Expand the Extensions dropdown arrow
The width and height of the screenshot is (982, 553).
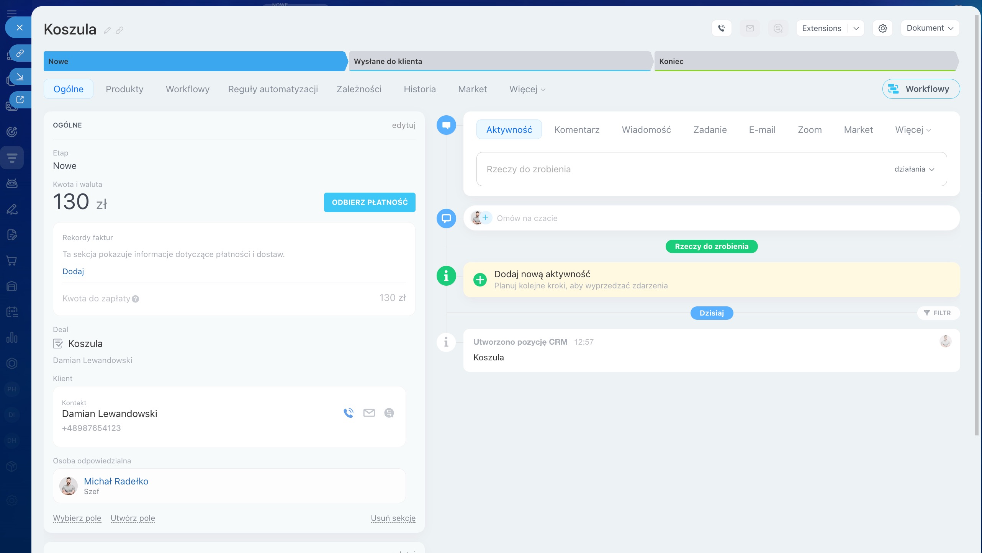pyautogui.click(x=856, y=28)
